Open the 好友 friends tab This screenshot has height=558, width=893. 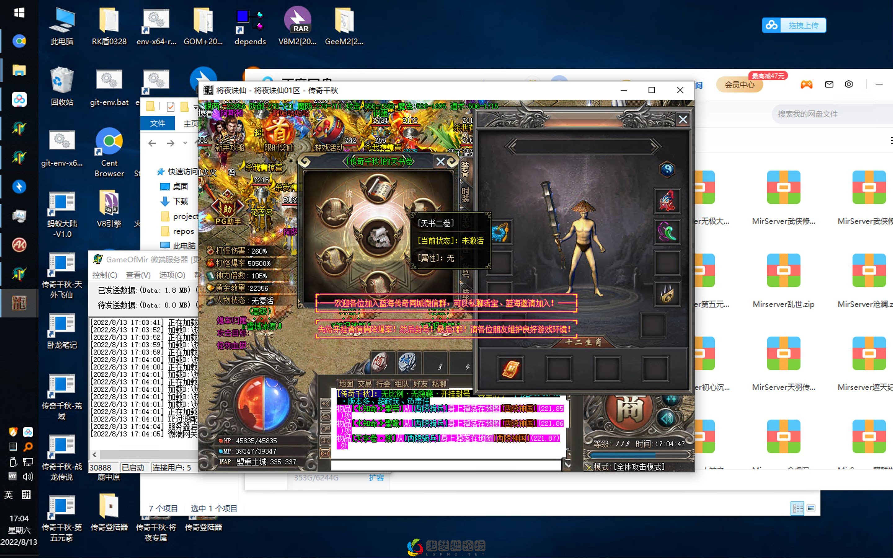tap(420, 383)
